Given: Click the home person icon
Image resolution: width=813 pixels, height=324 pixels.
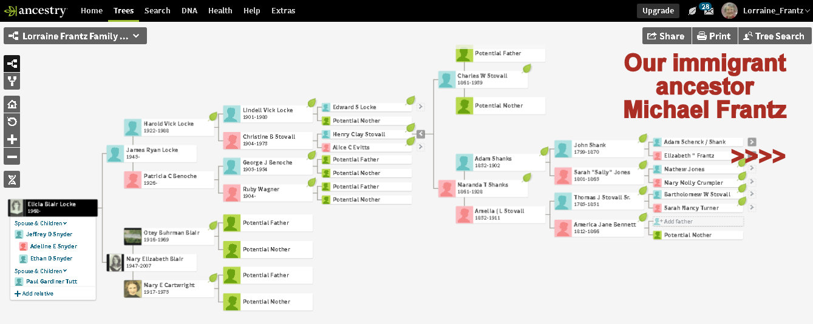Looking at the screenshot, I should pos(12,104).
